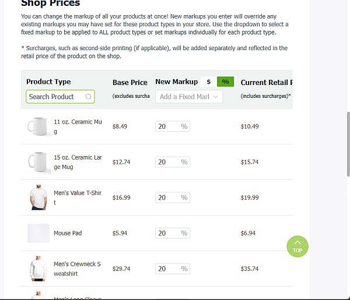Click the search magnifier icon in Search Product
Viewport: 350px width, 300px height.
[x=89, y=97]
